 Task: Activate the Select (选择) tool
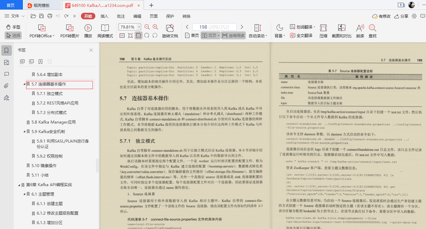tap(13, 35)
